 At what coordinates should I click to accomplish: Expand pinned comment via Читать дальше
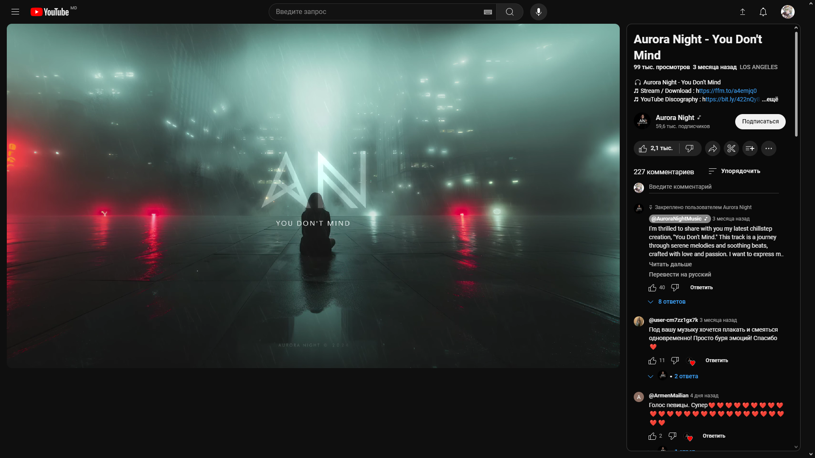670,264
